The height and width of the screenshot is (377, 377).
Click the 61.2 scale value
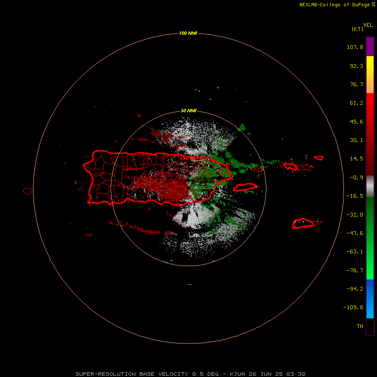pyautogui.click(x=356, y=103)
